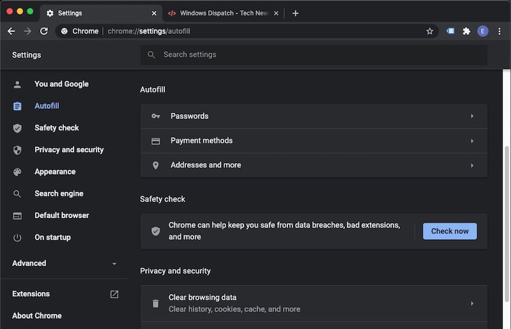Expand Clear browsing data with its arrow
The height and width of the screenshot is (329, 511).
(x=472, y=303)
